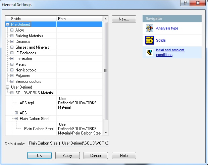Click the Default solid field
Viewport: 208px width, 165px height.
68,143
